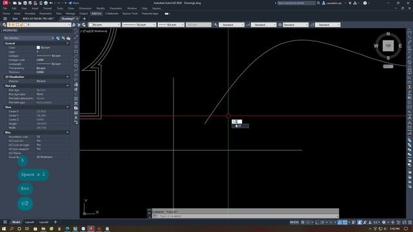Switch to the Express Tools ribbon tab

[x=130, y=14]
